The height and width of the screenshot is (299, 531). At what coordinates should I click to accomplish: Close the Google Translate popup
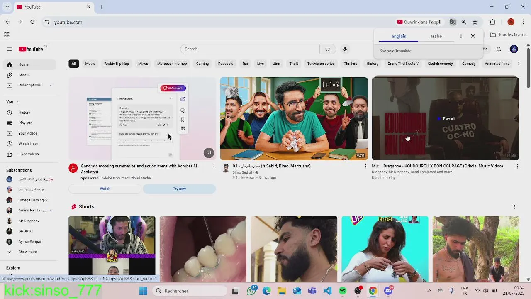[473, 36]
